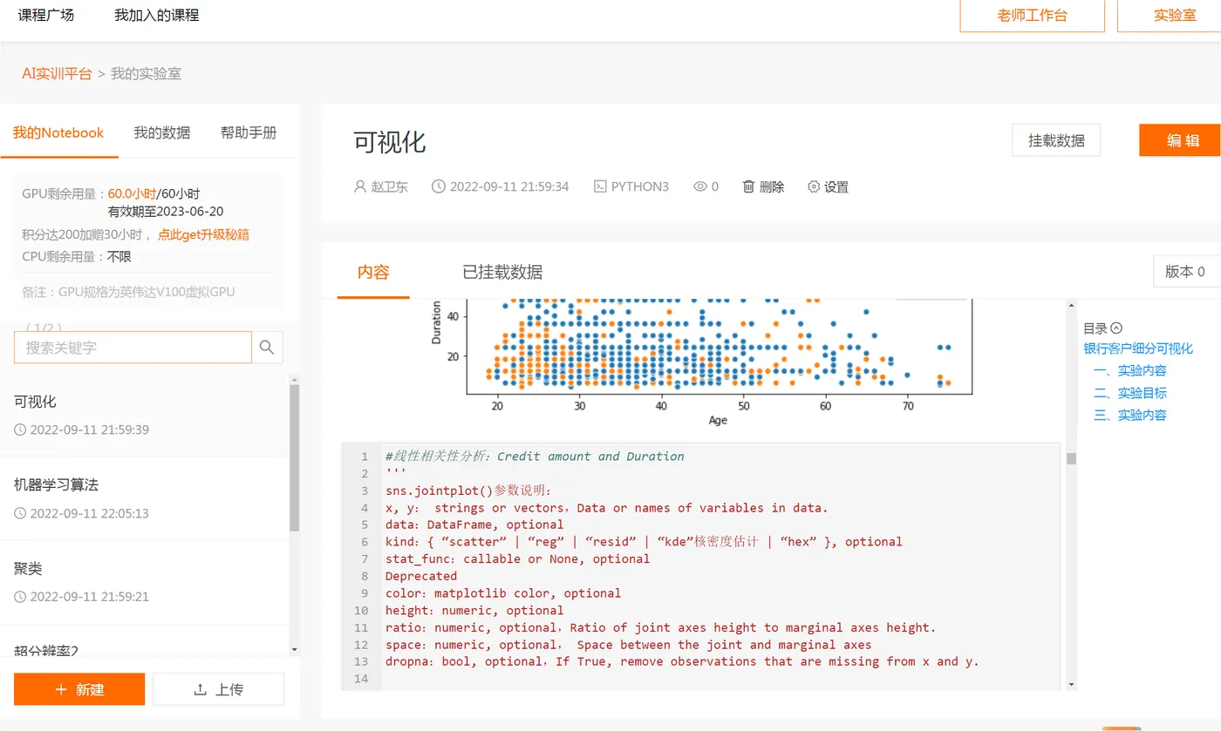Click the clock icon by 2022-09-11 21:59:34

coord(439,186)
